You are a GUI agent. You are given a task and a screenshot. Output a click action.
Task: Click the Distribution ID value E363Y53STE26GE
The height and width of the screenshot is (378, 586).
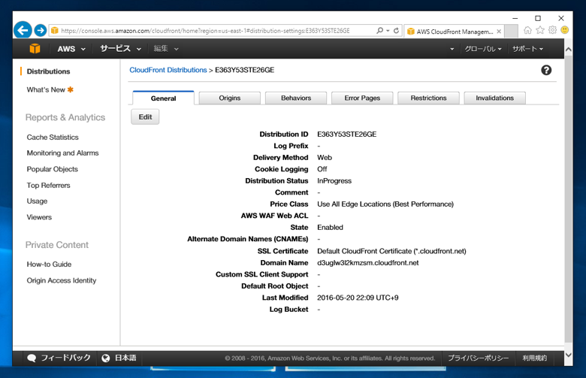click(x=346, y=134)
